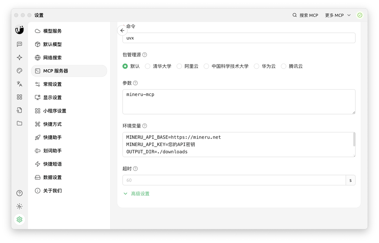Select the 清华大学 package source
The width and height of the screenshot is (379, 243).
tap(147, 66)
